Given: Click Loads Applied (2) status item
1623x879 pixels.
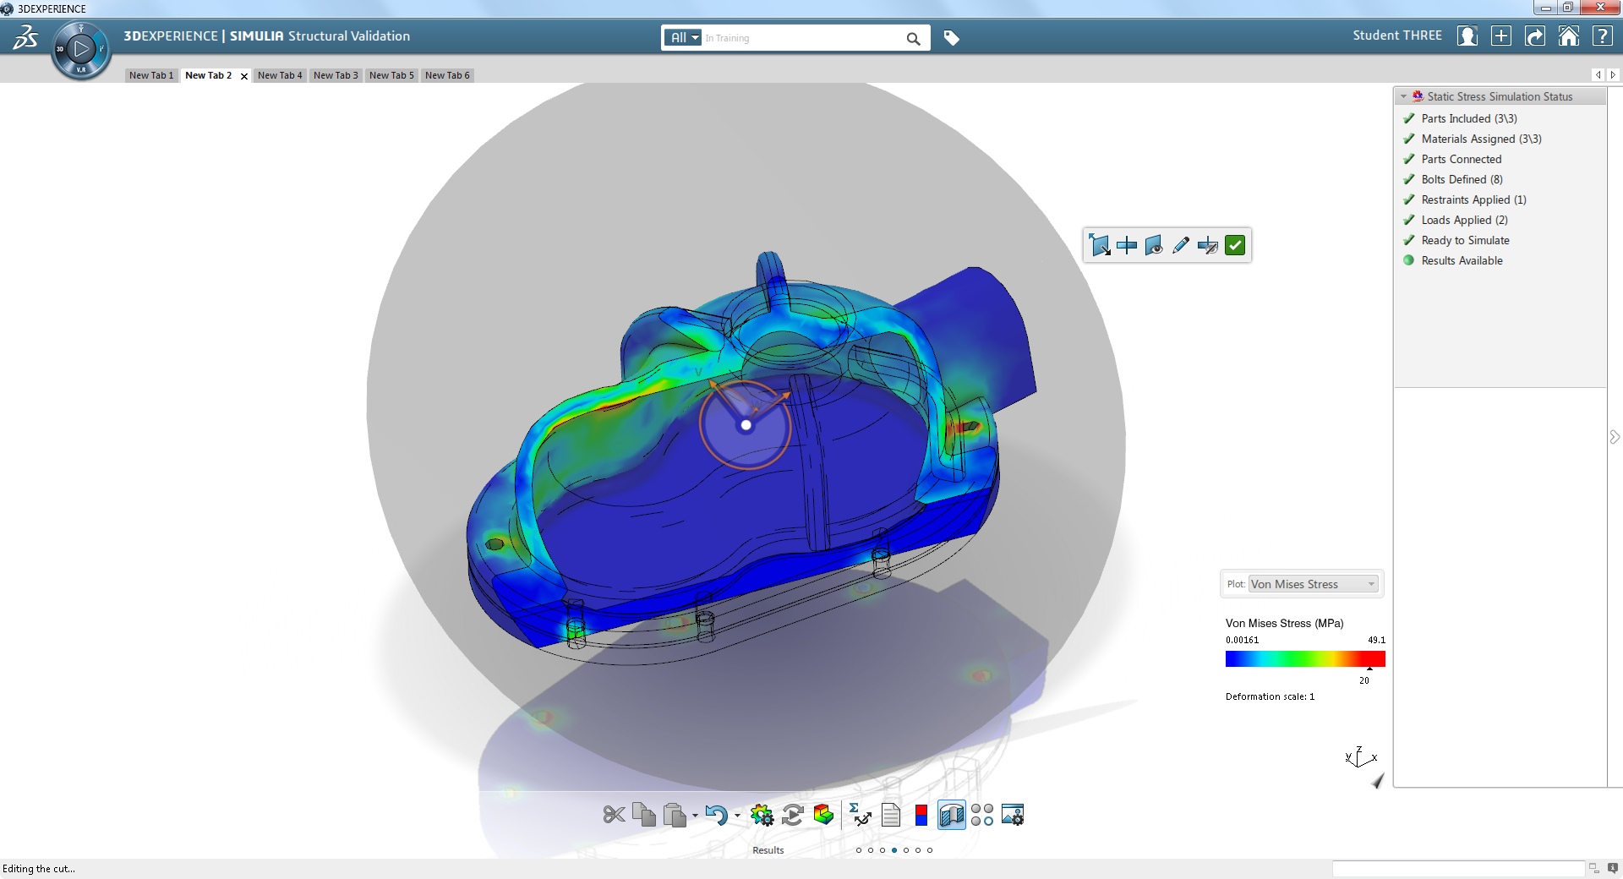Looking at the screenshot, I should pyautogui.click(x=1464, y=220).
